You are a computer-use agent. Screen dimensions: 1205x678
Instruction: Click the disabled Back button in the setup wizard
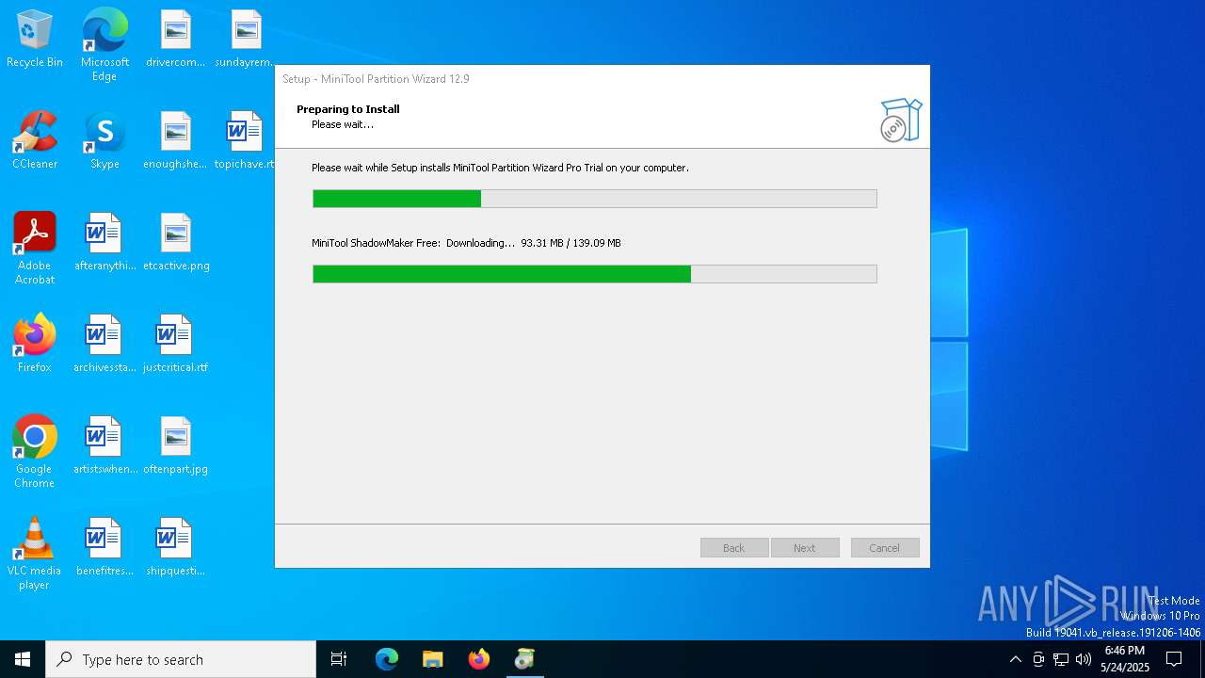(x=734, y=548)
